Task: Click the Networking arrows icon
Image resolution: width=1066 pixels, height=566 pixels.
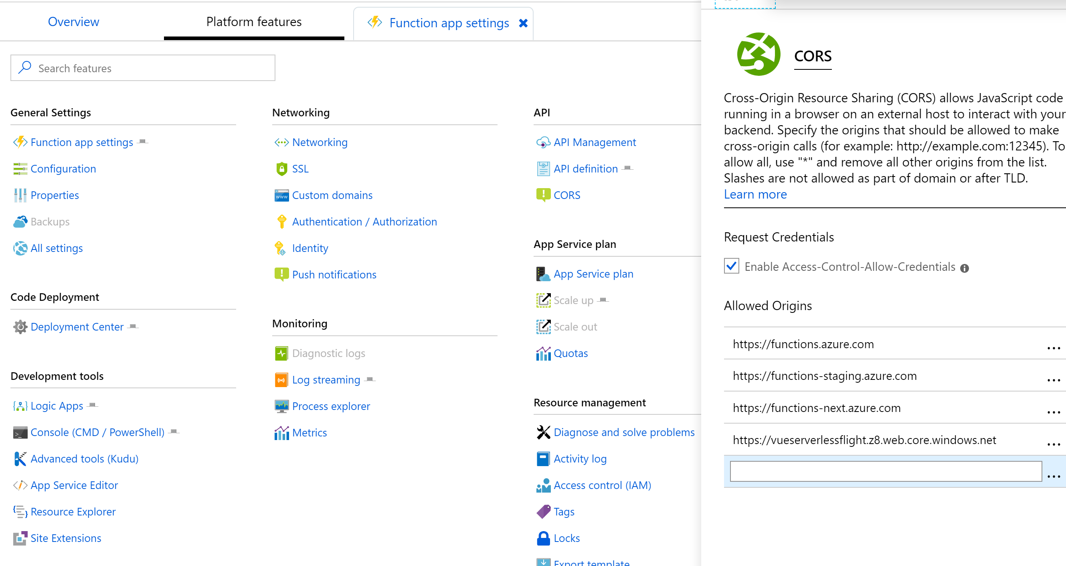Action: [x=281, y=142]
